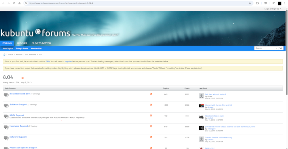The image size is (288, 149).
Task: Open the Installation and Boot sub-forum
Action: [20, 94]
